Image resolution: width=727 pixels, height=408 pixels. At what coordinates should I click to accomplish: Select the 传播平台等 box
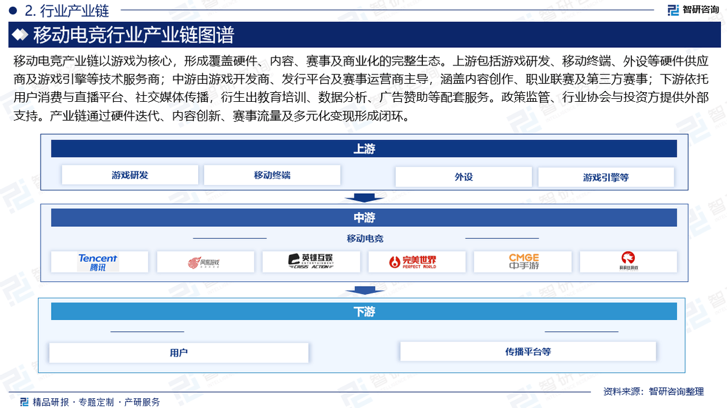coord(528,351)
